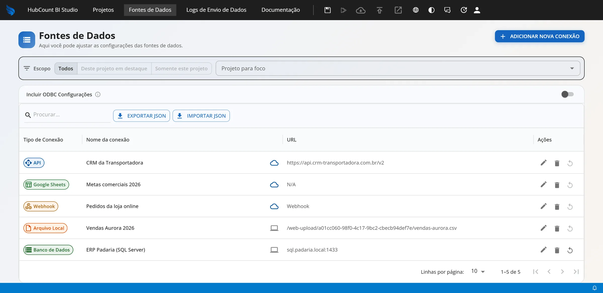Delete the Vendas Aurora 2026 connection
Viewport: 603px width, 293px height.
coord(557,228)
